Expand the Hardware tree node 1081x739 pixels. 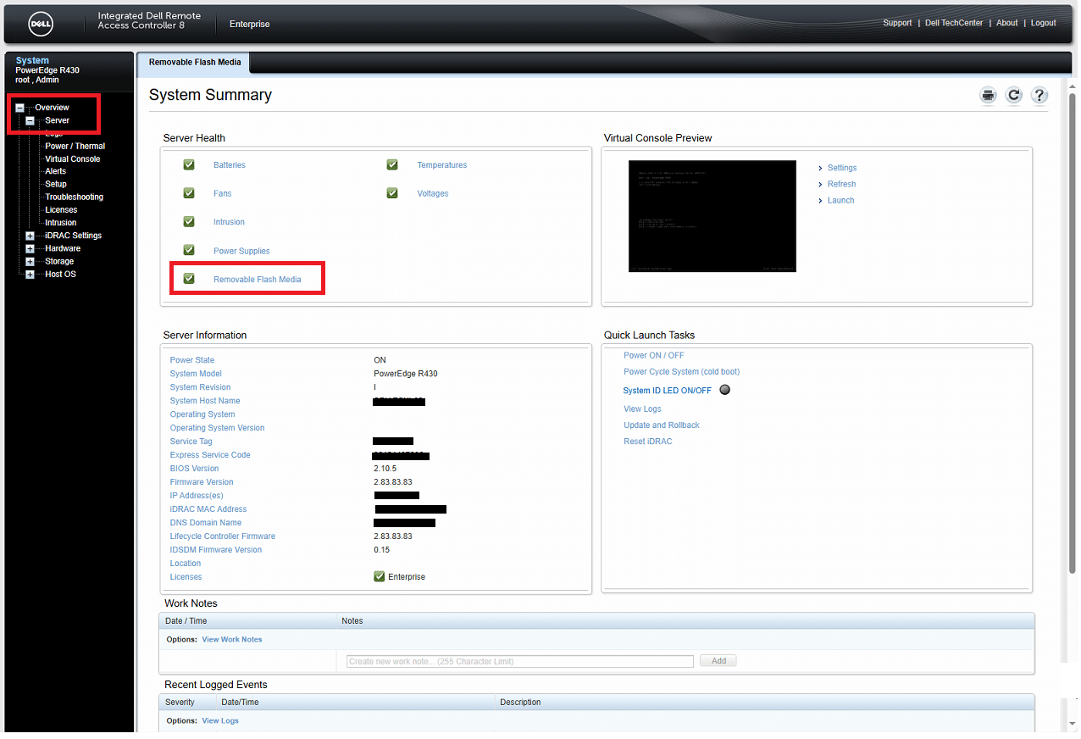30,248
